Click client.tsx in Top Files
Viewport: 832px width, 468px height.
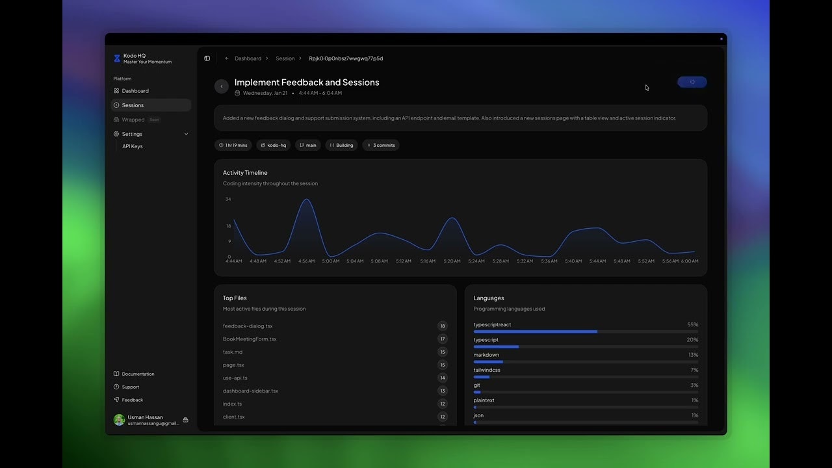coord(234,417)
